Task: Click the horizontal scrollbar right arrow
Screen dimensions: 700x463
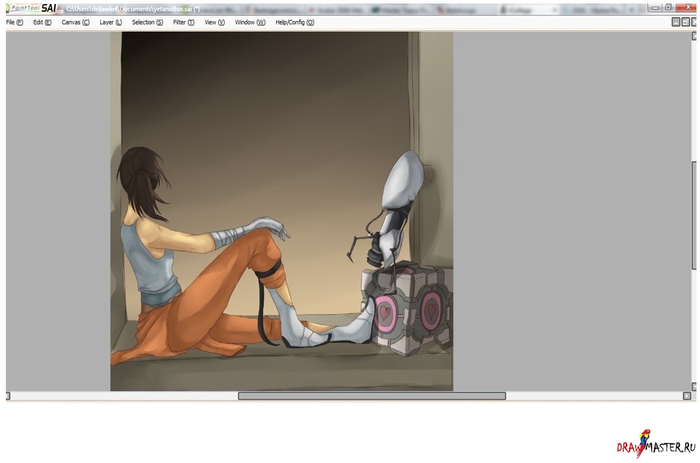Action: click(x=686, y=396)
